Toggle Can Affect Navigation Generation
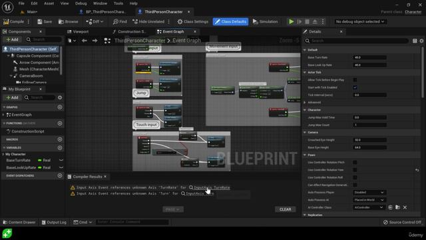Image resolution: width=426 pixels, height=240 pixels. (355, 185)
